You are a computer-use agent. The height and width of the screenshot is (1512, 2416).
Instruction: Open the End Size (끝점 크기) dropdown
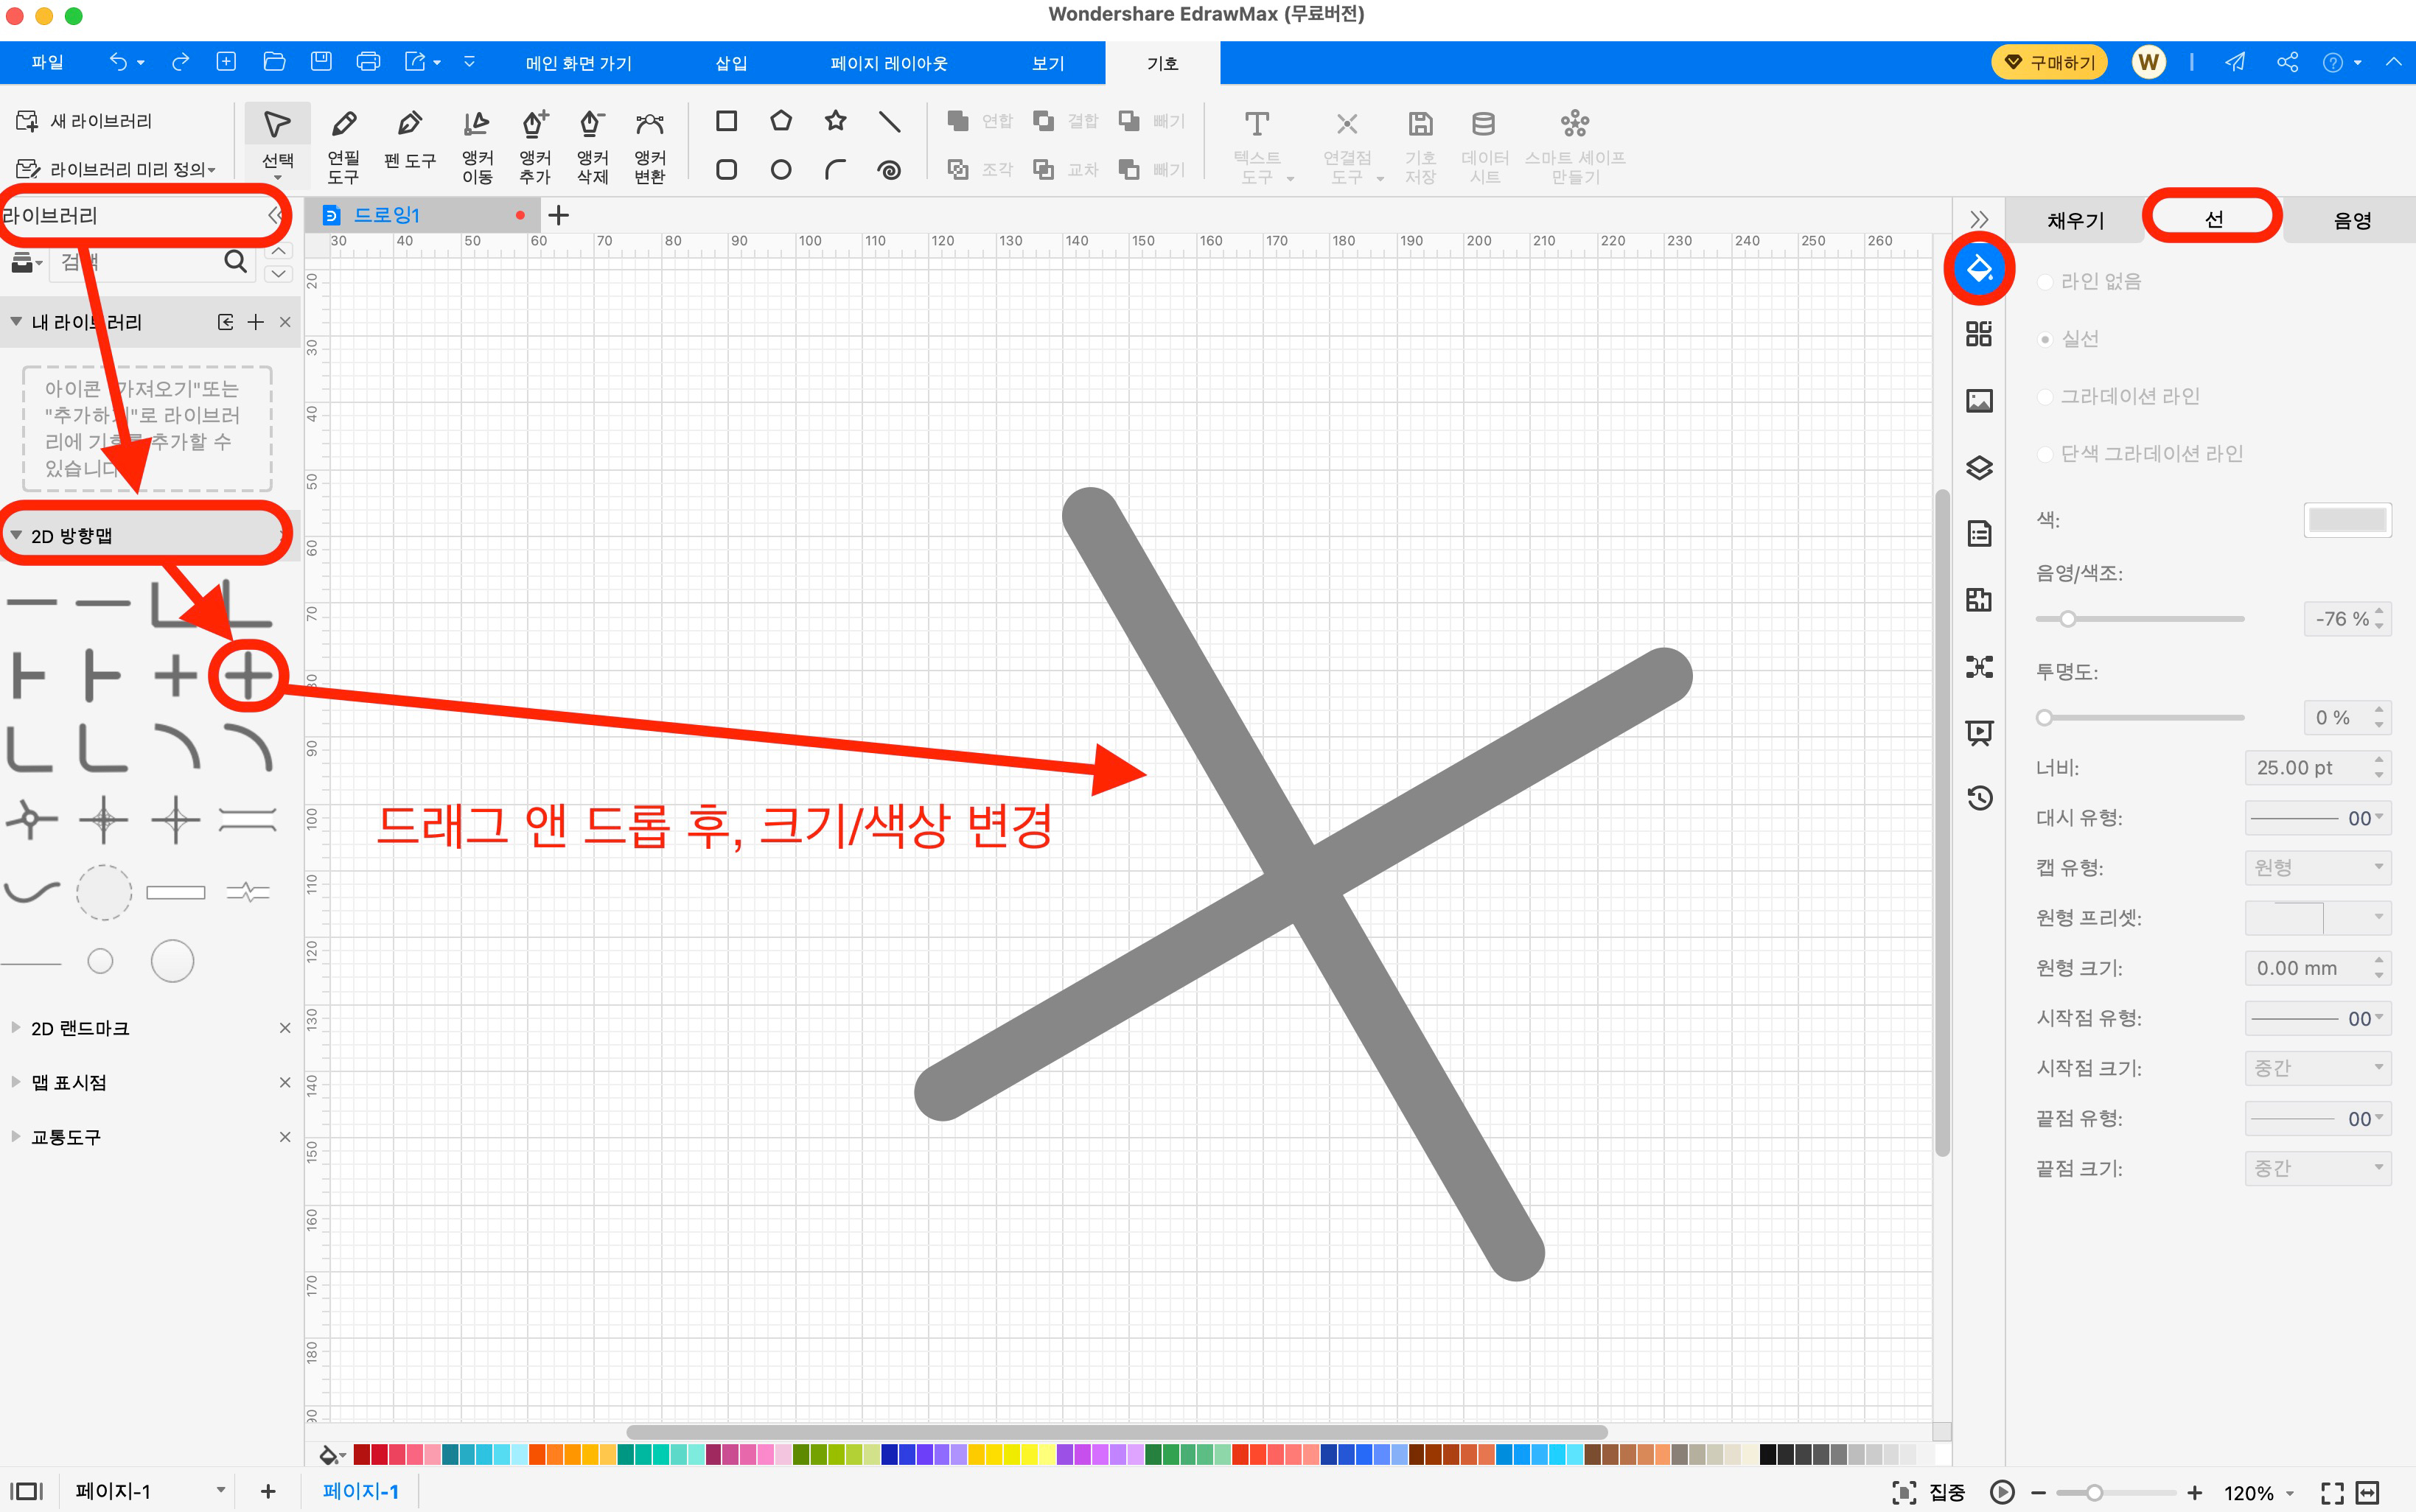pyautogui.click(x=2317, y=1168)
